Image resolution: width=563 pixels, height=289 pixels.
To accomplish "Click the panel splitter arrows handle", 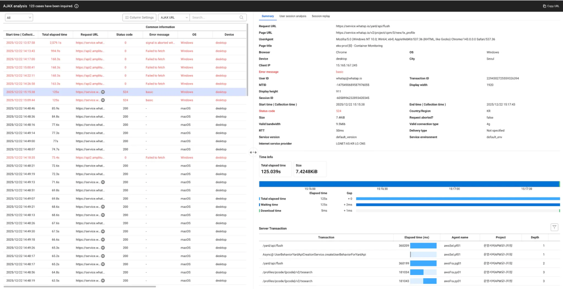I will 253,152.
